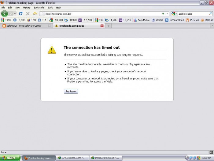The width and height of the screenshot is (214, 161).
Task: Switch to Internet Download Manager taskbar item
Action: point(106,158)
